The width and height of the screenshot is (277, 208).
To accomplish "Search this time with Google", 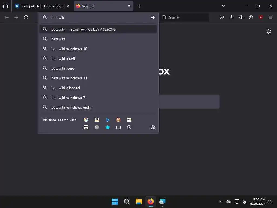I will (86, 120).
